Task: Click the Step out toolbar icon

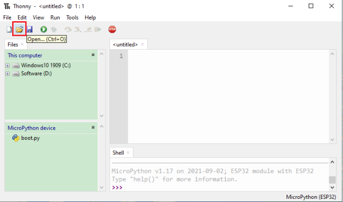Action: point(88,30)
